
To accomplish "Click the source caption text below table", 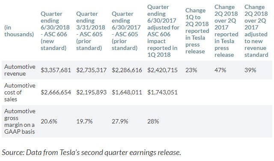I will tap(91, 152).
